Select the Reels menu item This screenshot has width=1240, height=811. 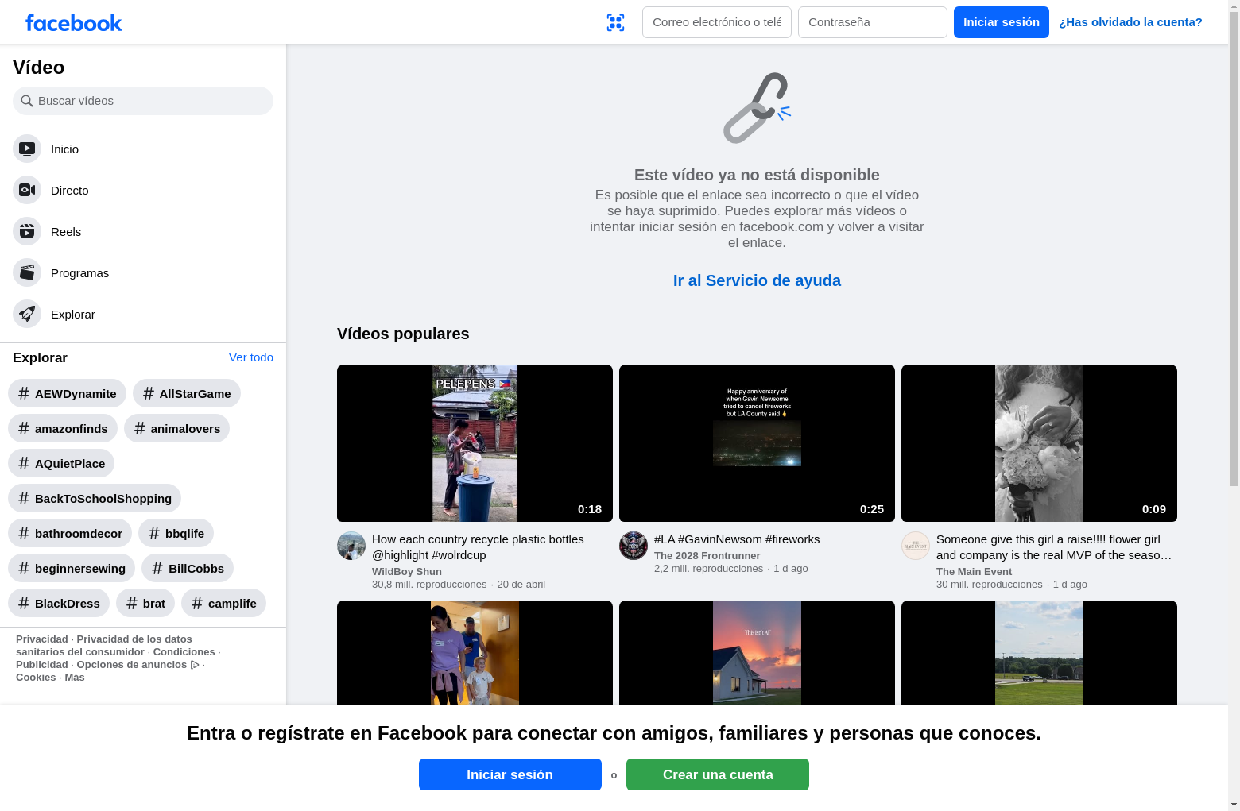[143, 231]
